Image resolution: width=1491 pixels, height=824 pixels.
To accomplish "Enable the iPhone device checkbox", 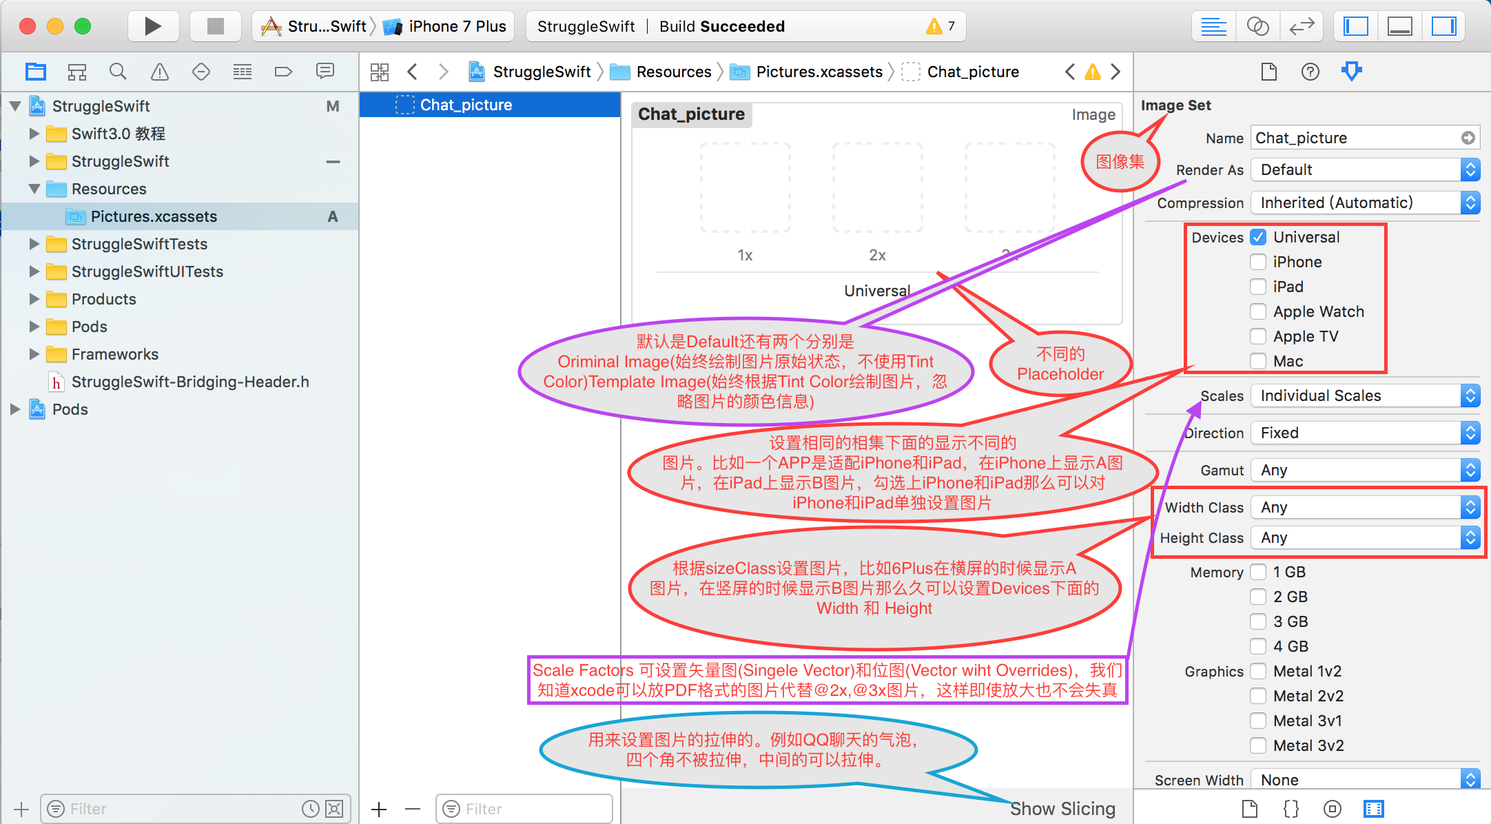I will [1258, 262].
